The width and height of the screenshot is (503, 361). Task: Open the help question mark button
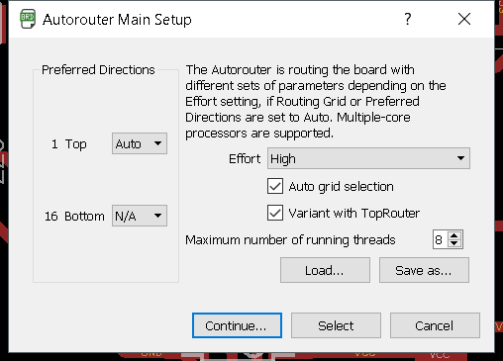[408, 19]
